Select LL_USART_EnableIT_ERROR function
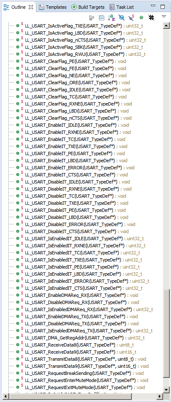Viewport: 171px width, 402px height. 80,168
